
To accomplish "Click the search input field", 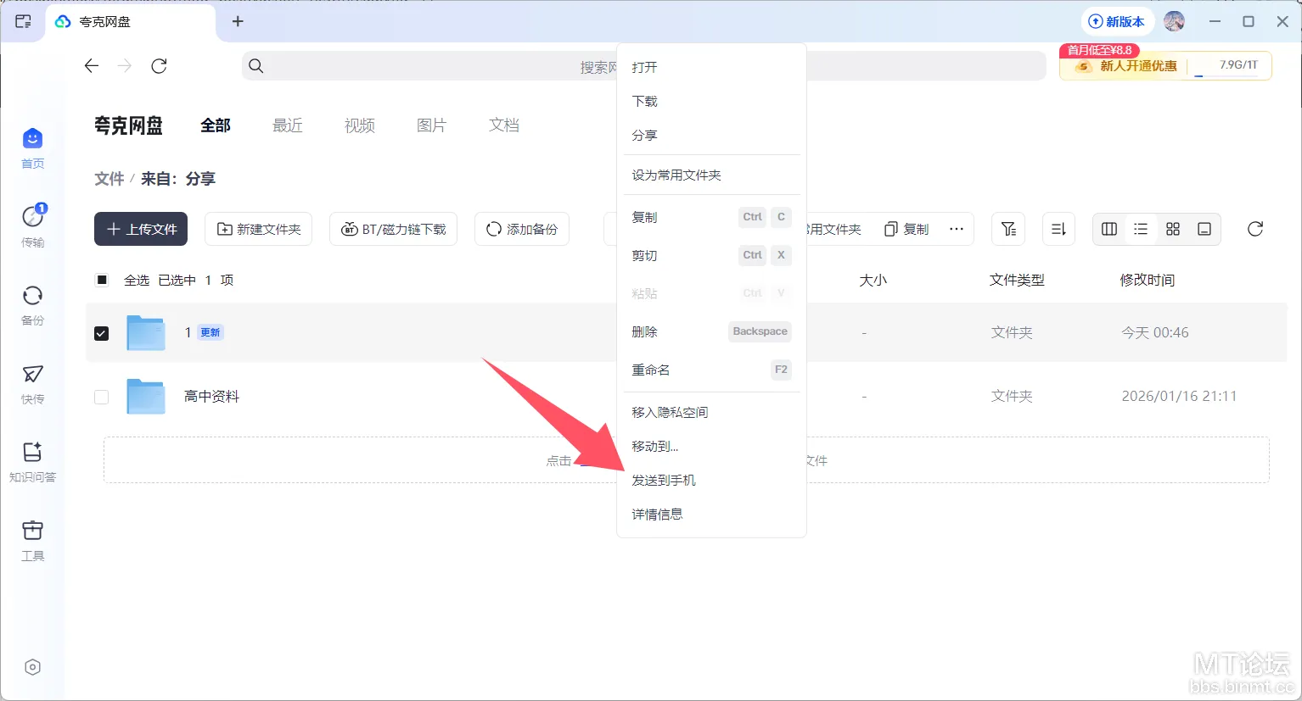I will click(424, 66).
